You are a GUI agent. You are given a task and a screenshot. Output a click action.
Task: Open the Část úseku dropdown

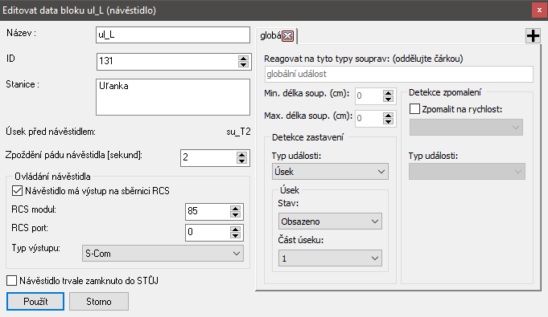coord(330,258)
